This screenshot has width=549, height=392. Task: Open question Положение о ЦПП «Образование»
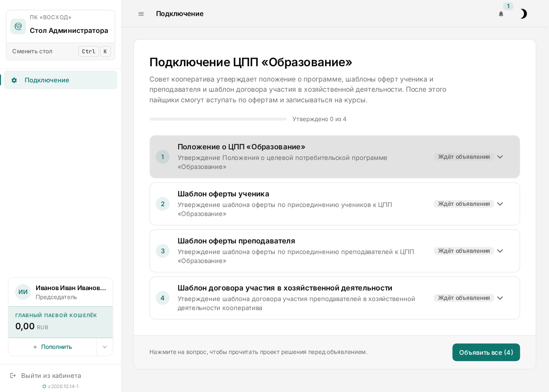(334, 157)
